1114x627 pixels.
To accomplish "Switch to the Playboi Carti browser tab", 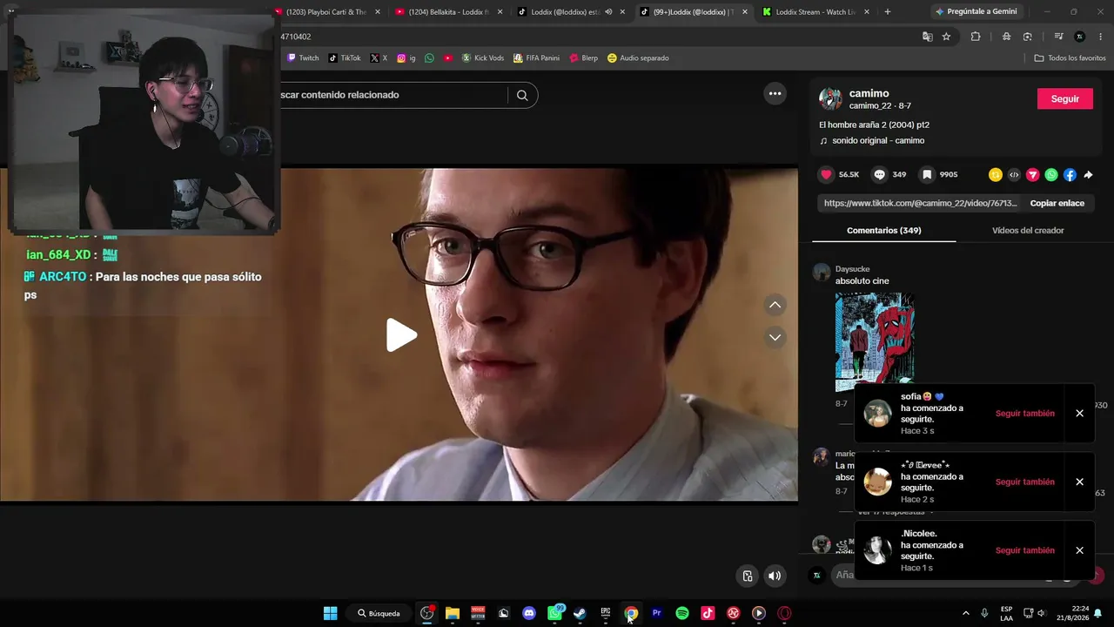I will 326,12.
